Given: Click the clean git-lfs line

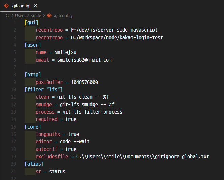Looking at the screenshot, I should pos(72,97).
